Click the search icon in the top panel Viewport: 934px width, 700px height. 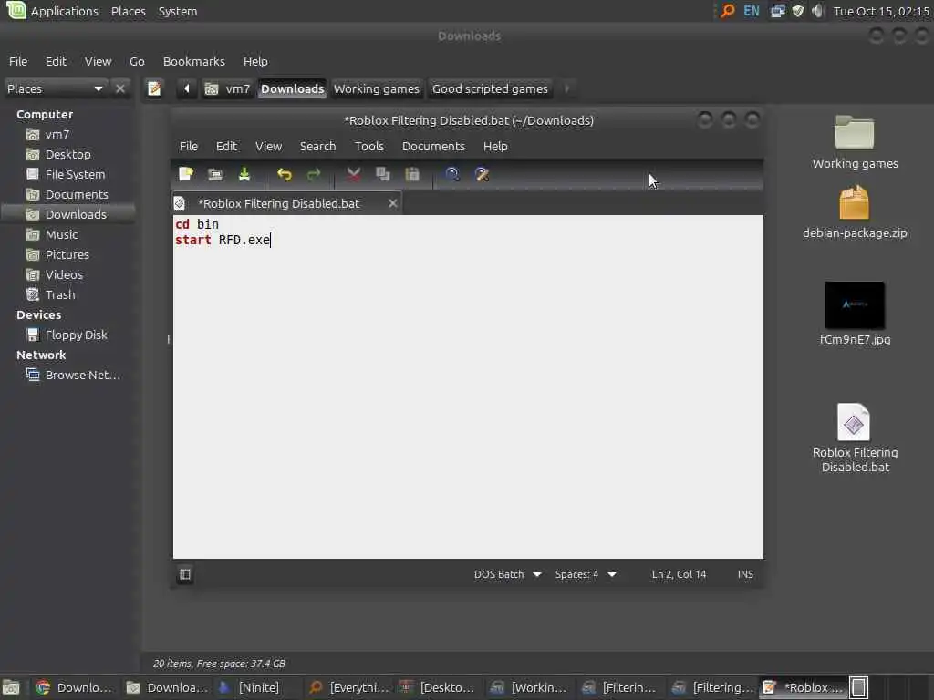(x=727, y=11)
